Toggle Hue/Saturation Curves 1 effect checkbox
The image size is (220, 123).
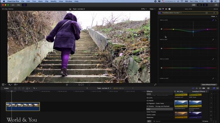tap(159, 13)
